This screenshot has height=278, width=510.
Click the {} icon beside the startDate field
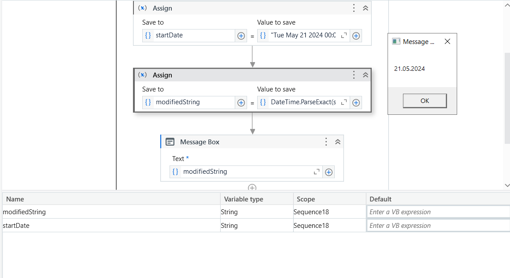148,36
